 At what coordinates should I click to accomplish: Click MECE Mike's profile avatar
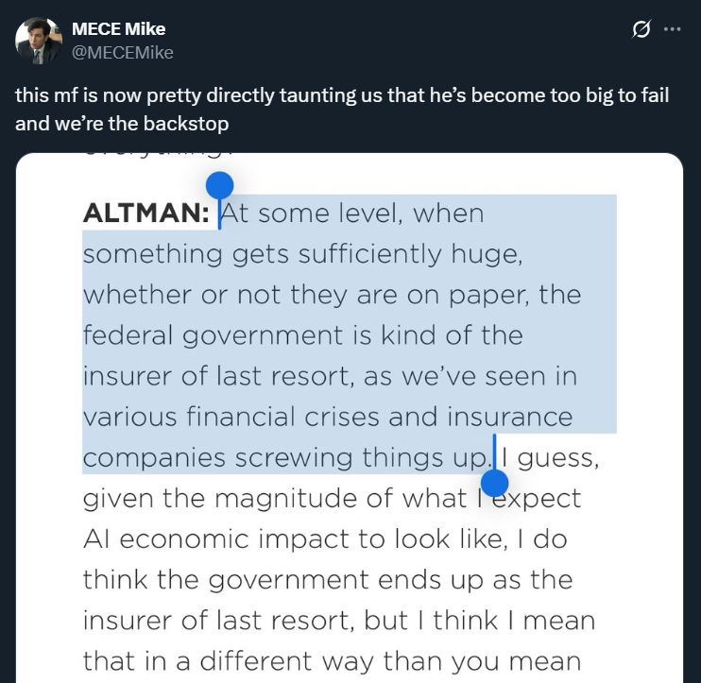(39, 41)
